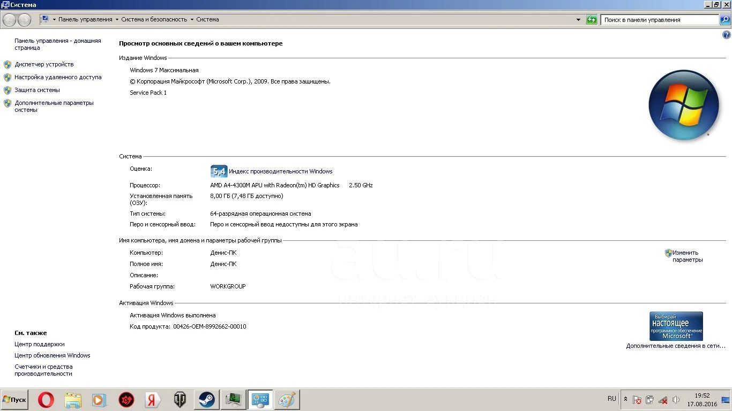Open the green circuit board app on the taskbar

tap(234, 400)
